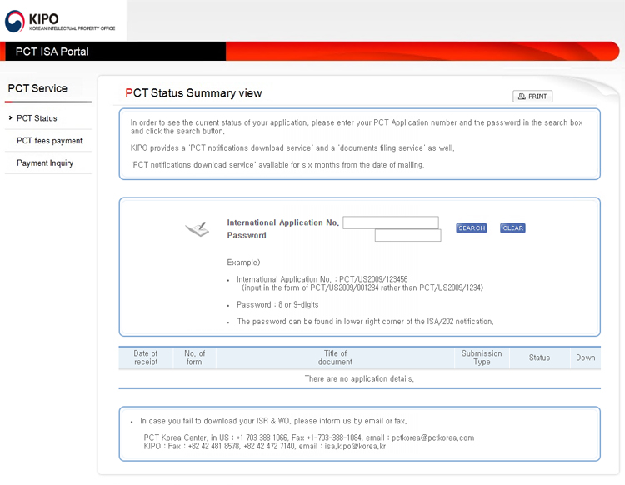Go to PCT fees payment
Viewport: 625px width, 485px height.
49,141
